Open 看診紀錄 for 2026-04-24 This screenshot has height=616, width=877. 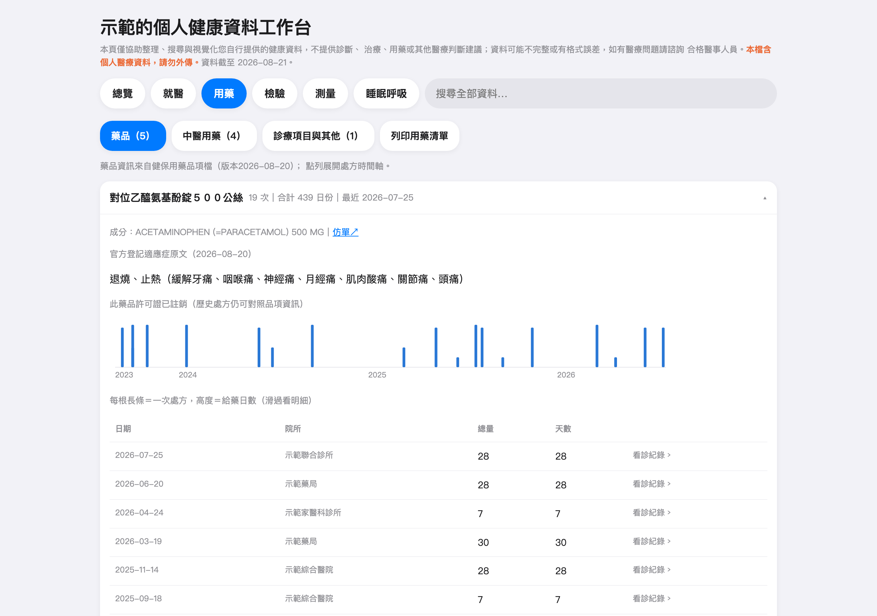651,512
